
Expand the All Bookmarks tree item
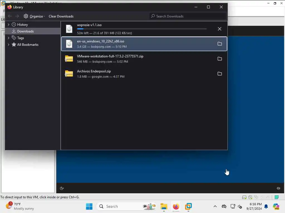coord(8,45)
